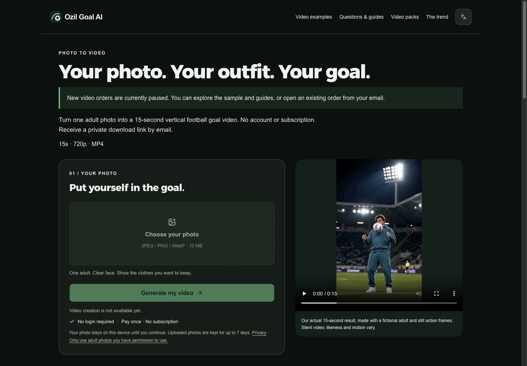The width and height of the screenshot is (527, 366).
Task: Click the page vertical scrollbar
Action: (524, 183)
